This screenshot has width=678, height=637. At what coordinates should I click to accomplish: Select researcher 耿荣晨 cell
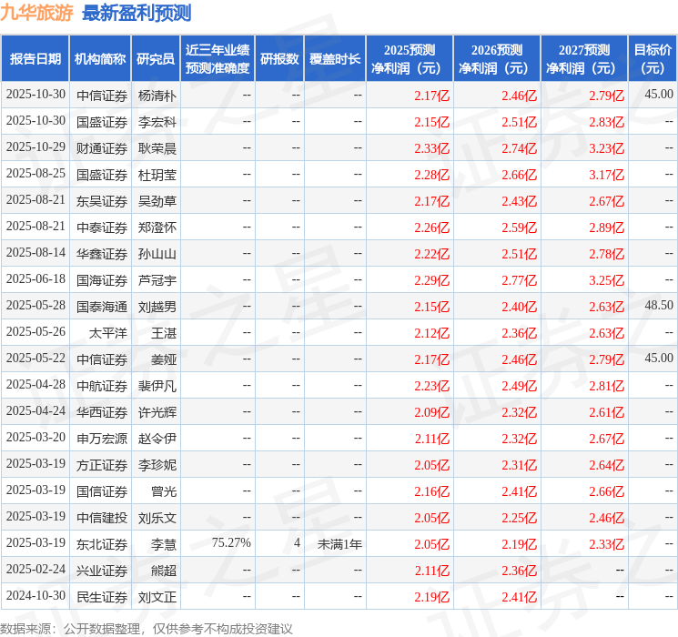click(157, 148)
